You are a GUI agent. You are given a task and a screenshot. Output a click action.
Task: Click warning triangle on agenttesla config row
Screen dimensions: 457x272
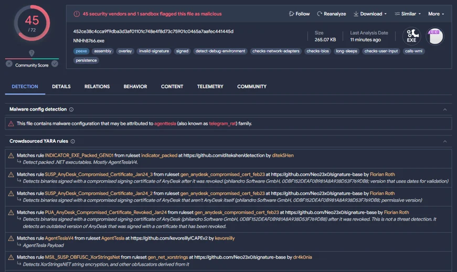[x=11, y=124]
